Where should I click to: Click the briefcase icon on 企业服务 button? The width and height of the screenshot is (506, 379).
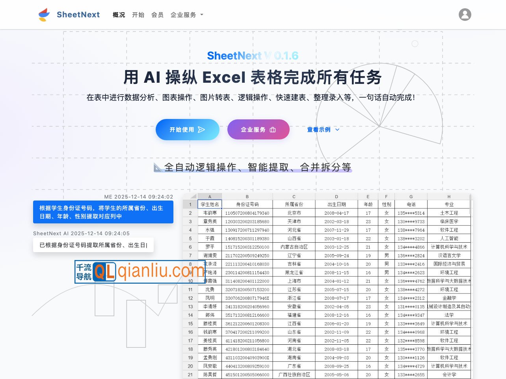[273, 129]
